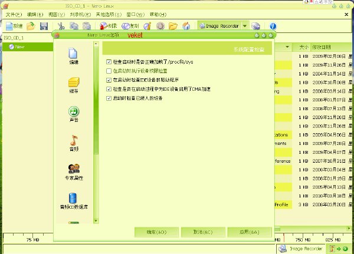Open the 编辑 section in options sidebar
This screenshot has height=254, width=354.
click(74, 56)
